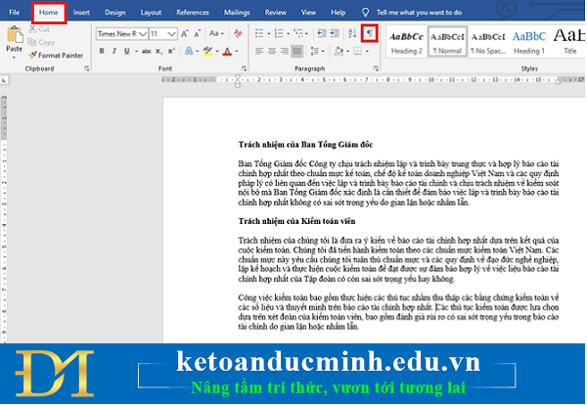Click text highlight color marker
587x405 pixels.
(x=207, y=51)
